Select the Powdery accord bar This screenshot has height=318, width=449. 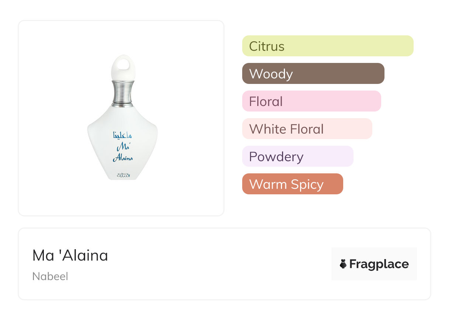click(x=297, y=156)
